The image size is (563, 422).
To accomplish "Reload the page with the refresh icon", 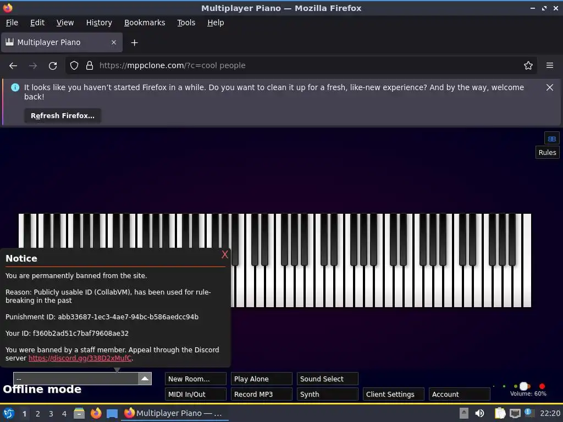I will click(x=53, y=66).
